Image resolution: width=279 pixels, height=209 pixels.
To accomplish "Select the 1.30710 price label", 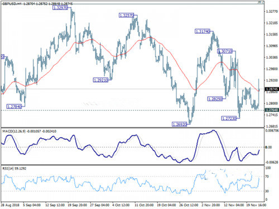I will point(225,51).
